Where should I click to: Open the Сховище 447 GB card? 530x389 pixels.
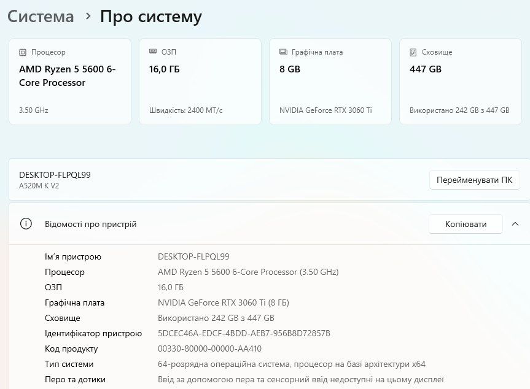(x=461, y=82)
